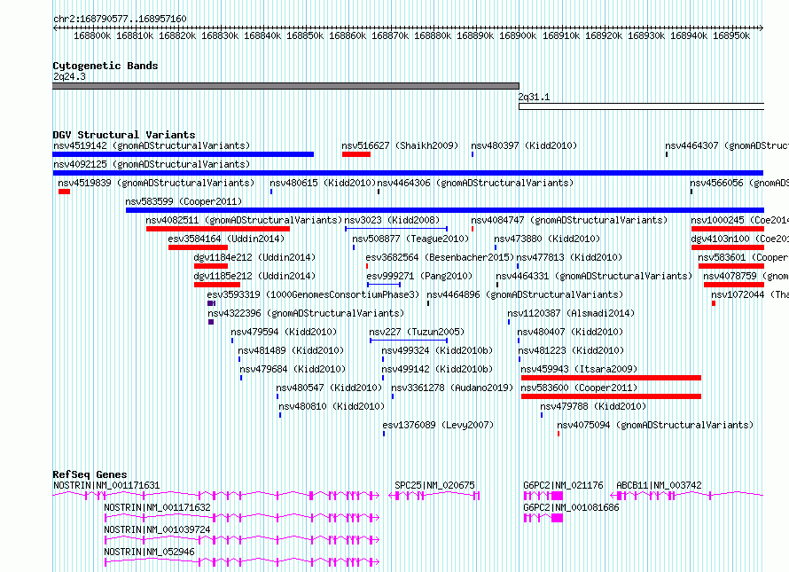
Task: Open nsv481223 (Kidd2010) variant label
Action: [x=571, y=350]
